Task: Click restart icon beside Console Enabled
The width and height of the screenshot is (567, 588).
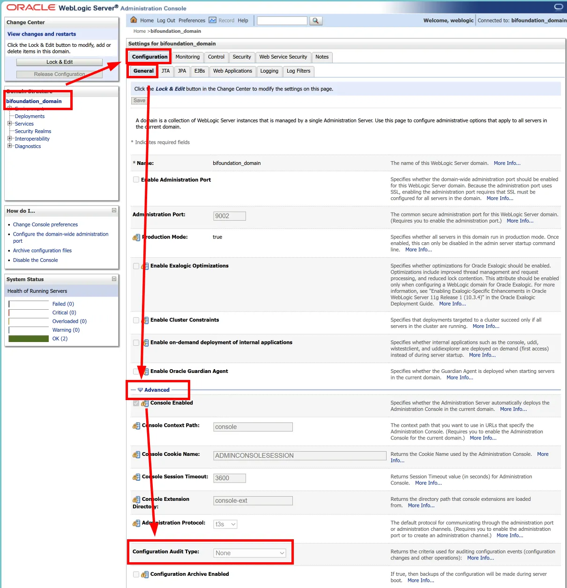Action: tap(145, 403)
